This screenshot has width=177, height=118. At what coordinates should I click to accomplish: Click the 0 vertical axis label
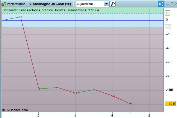pos(167,20)
